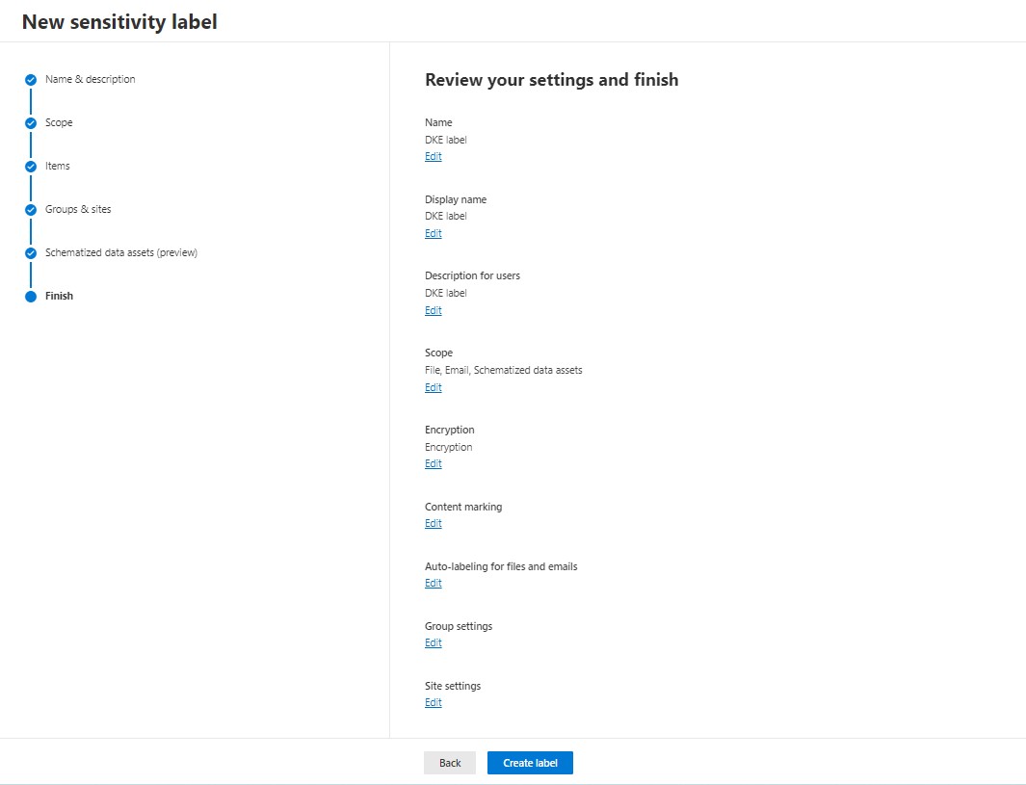Edit Auto-labeling for files and emails

pyautogui.click(x=434, y=583)
